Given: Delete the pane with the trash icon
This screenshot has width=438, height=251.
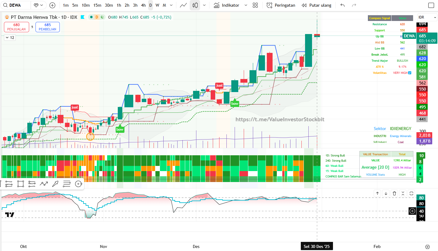Looking at the screenshot, I should [394, 193].
